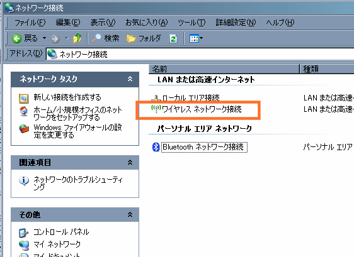Open the Back button history dropdown
Image resolution: width=354 pixels, height=257 pixels.
pyautogui.click(x=44, y=38)
